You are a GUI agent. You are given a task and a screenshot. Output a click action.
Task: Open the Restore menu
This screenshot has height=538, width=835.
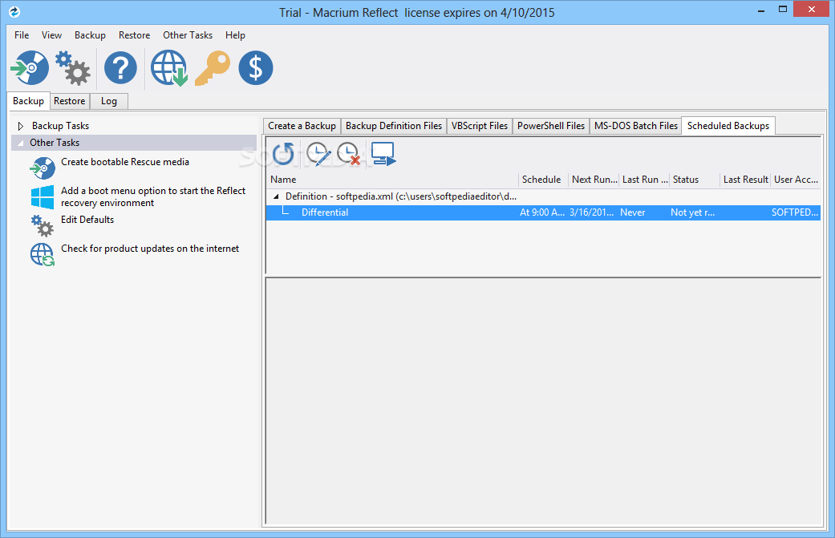click(x=134, y=35)
